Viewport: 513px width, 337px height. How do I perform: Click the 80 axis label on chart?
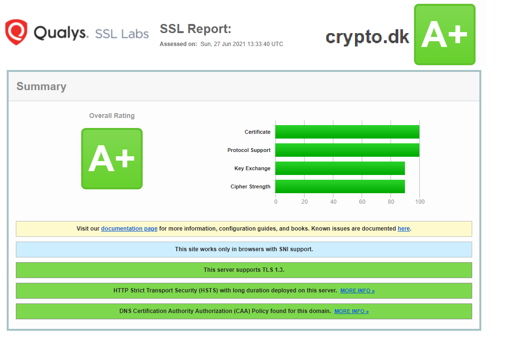[391, 202]
